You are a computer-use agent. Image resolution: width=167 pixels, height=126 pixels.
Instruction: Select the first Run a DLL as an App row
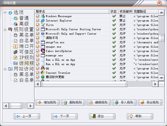pos(96,60)
